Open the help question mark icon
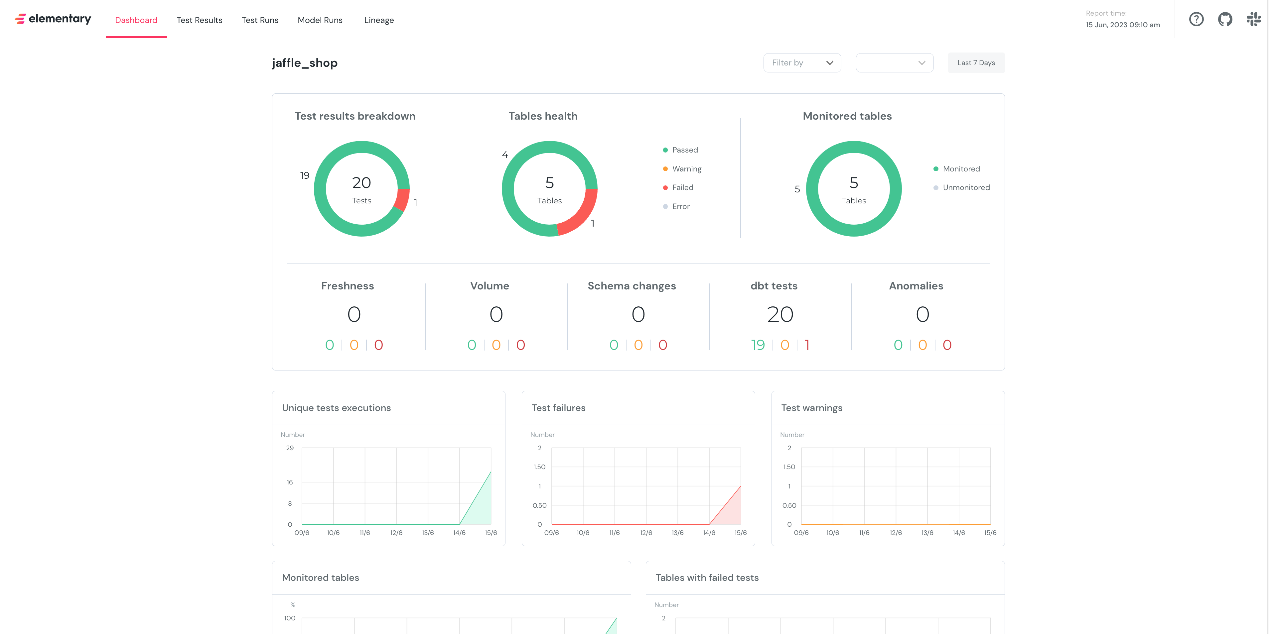This screenshot has height=634, width=1269. tap(1196, 19)
